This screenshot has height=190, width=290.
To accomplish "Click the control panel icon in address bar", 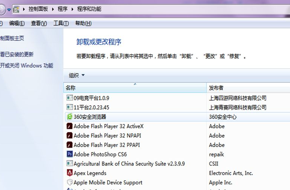I will [x=16, y=9].
